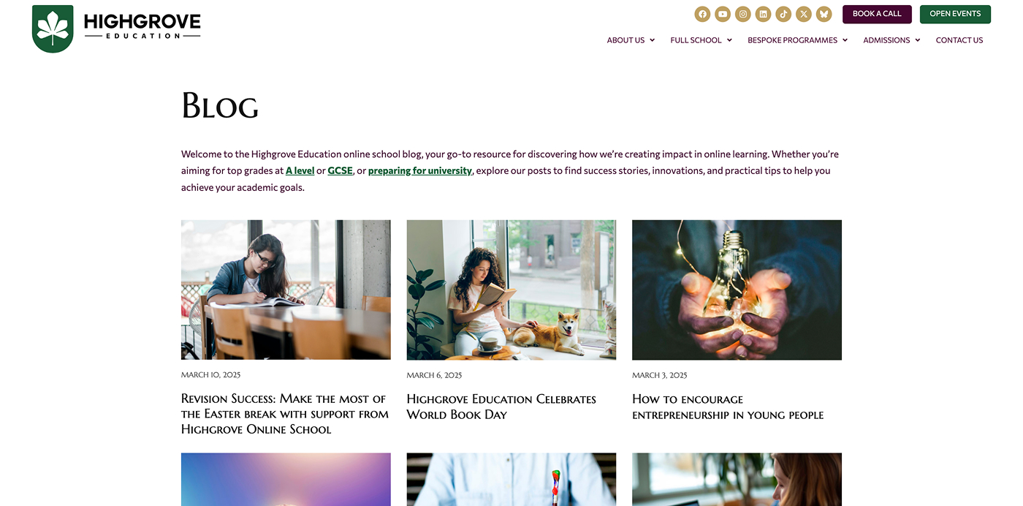Image resolution: width=1023 pixels, height=506 pixels.
Task: Follow the preparing for university link
Action: (420, 170)
